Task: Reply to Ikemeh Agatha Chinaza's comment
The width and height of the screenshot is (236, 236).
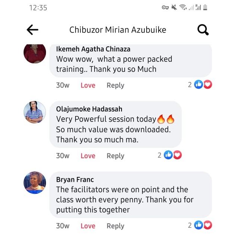Action: (x=116, y=86)
